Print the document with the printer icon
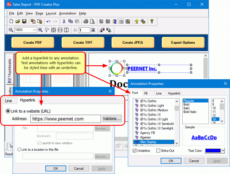The height and width of the screenshot is (174, 230). 86,21
